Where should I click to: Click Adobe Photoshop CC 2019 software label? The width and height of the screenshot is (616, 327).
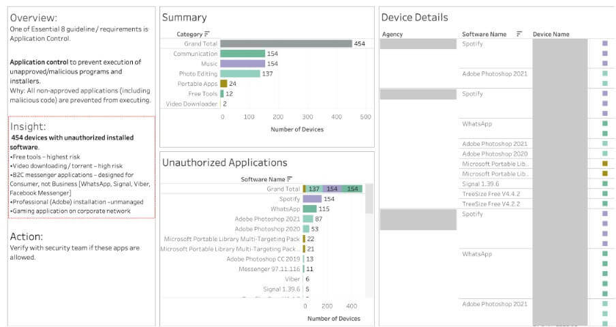tap(263, 259)
